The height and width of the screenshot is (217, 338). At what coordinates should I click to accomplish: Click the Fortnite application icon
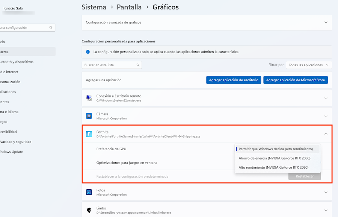click(x=89, y=134)
